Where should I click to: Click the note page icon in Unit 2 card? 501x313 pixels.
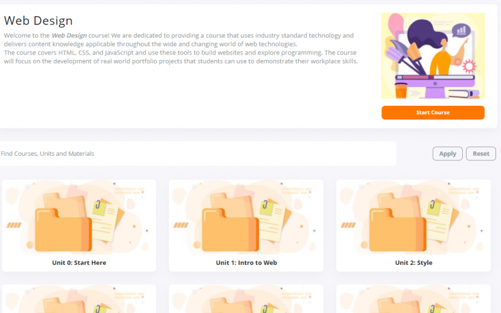click(x=443, y=220)
